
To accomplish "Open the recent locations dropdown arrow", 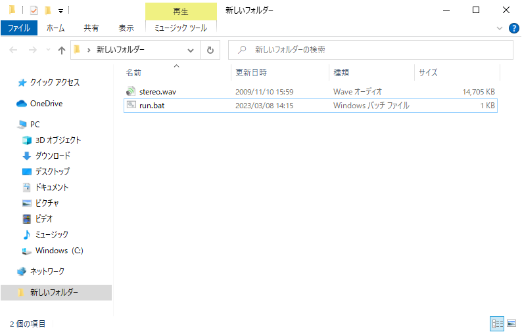I will [x=48, y=50].
